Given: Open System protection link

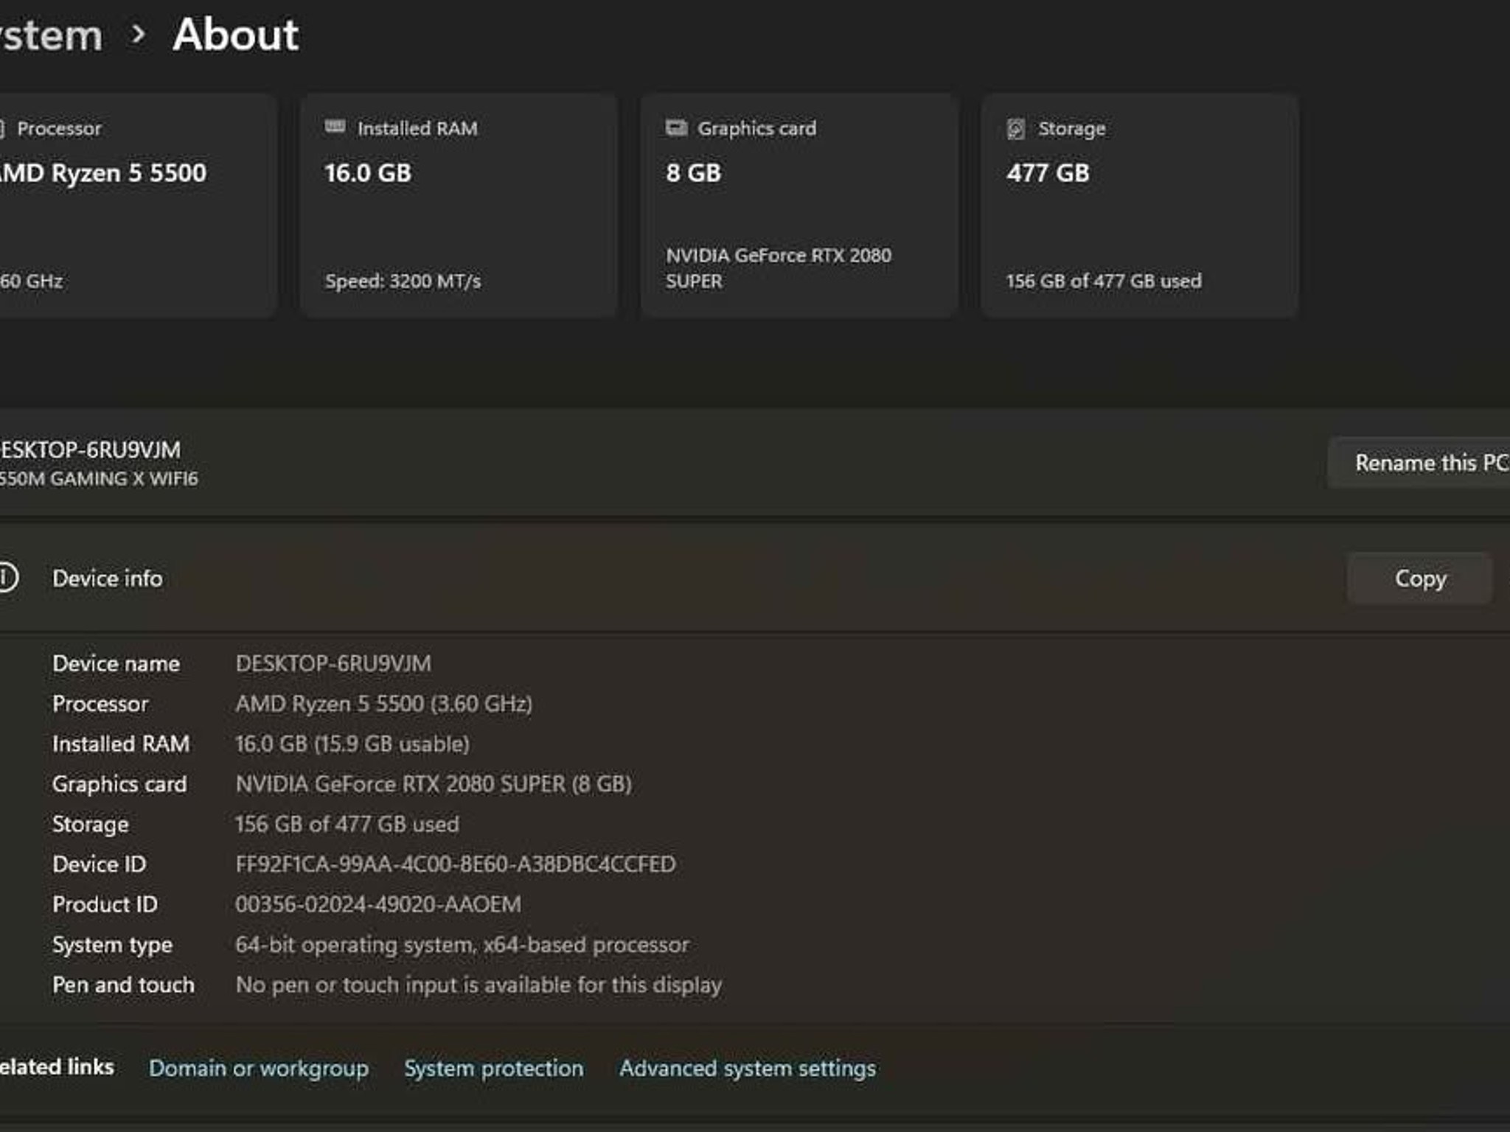Looking at the screenshot, I should (493, 1068).
